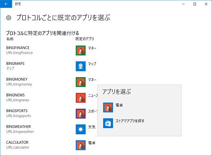The height and width of the screenshot is (156, 212).
Task: Click the アプリを選ぶ popup title
Action: [117, 92]
